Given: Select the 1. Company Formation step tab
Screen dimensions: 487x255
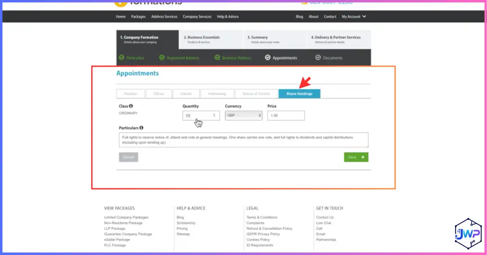Looking at the screenshot, I should tap(147, 39).
